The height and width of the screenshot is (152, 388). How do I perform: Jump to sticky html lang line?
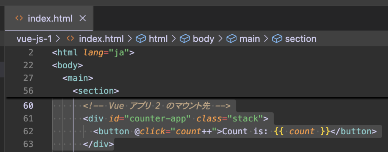tap(93, 52)
